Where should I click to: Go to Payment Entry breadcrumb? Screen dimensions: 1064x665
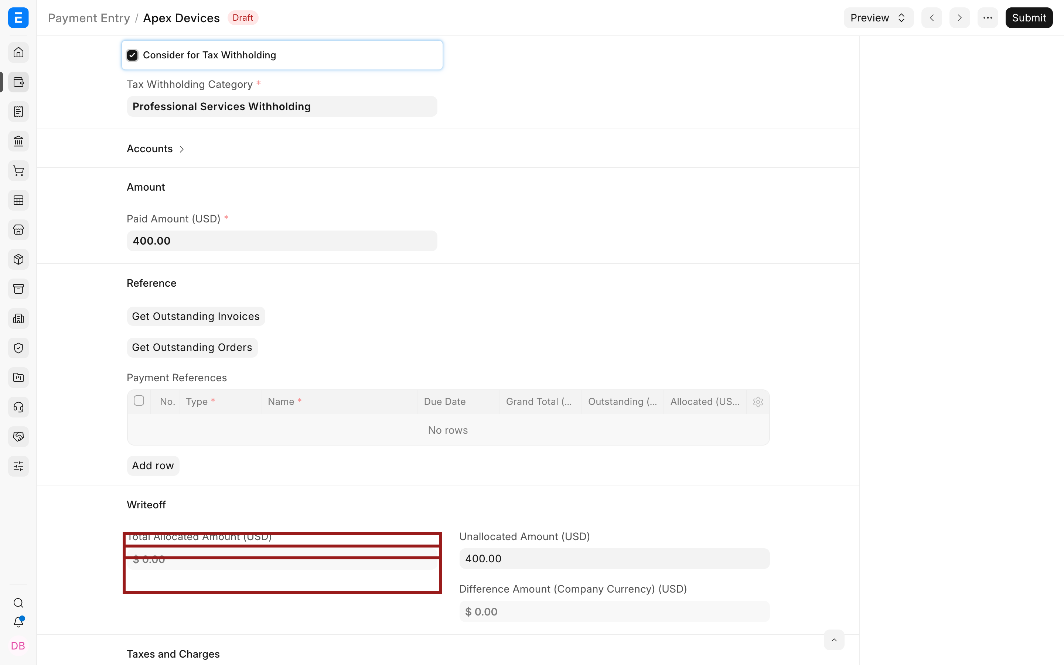point(89,18)
